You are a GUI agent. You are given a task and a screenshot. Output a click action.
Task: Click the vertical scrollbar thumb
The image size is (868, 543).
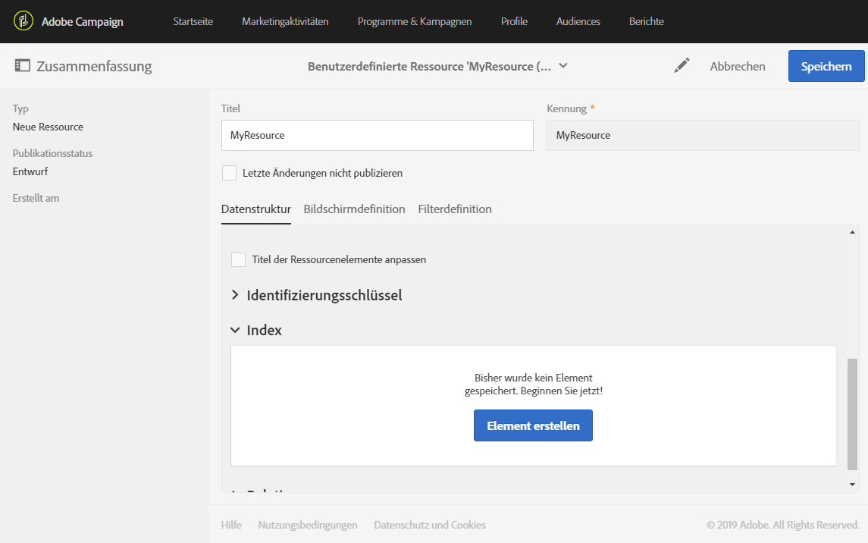pos(852,413)
